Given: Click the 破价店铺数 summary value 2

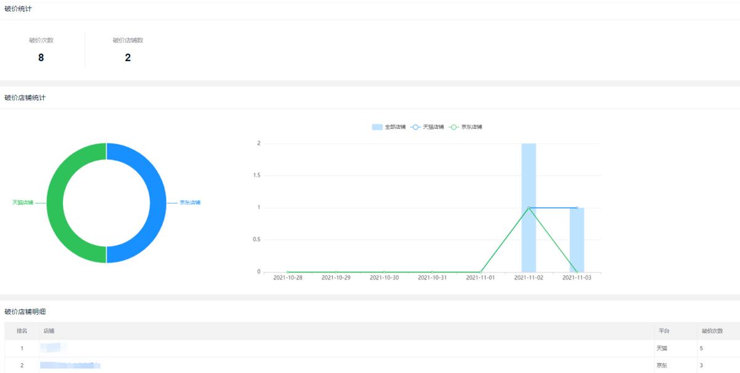Looking at the screenshot, I should [128, 58].
